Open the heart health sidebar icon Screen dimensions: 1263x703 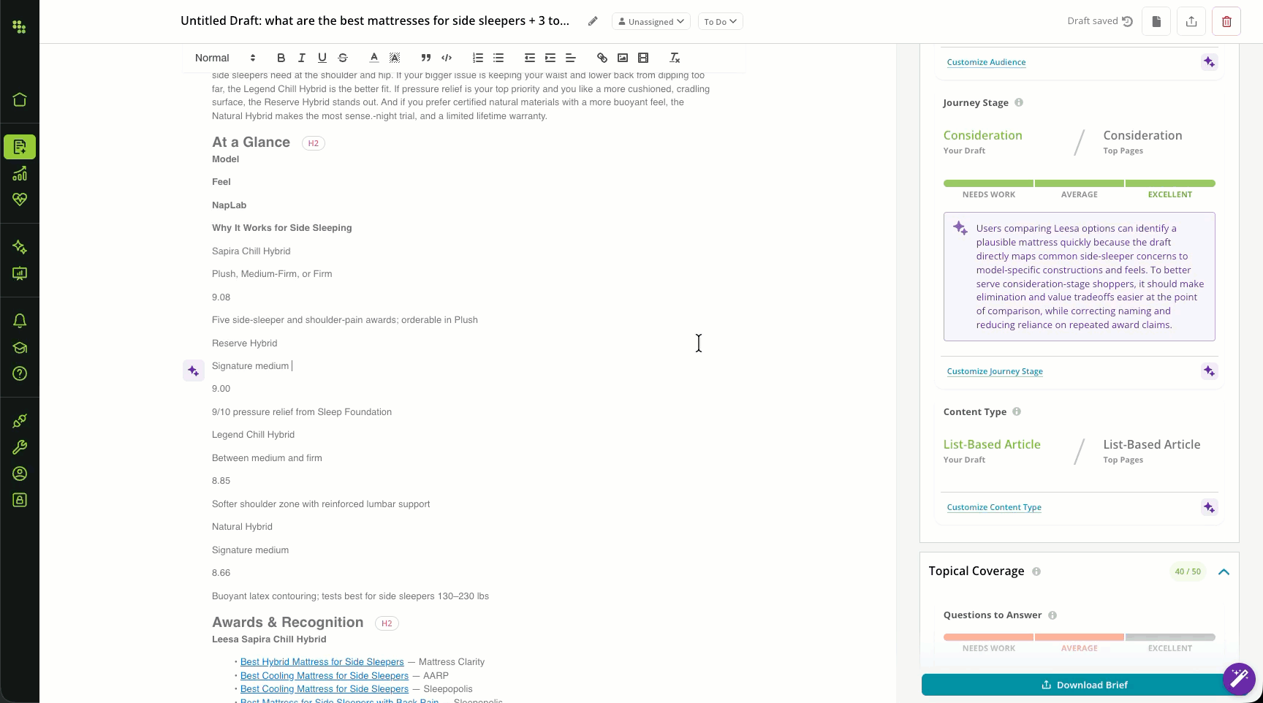[x=20, y=199]
